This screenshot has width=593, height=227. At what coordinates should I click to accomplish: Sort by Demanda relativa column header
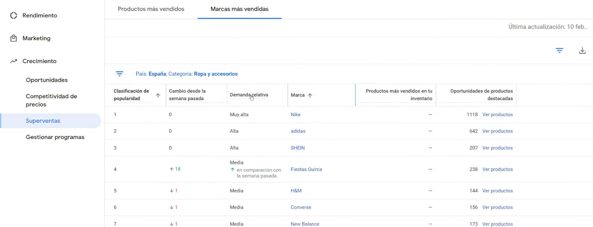(x=249, y=95)
